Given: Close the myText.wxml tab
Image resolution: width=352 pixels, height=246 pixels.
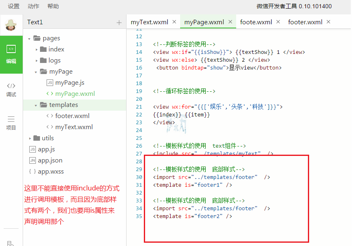Looking at the screenshot, I should pyautogui.click(x=174, y=22).
